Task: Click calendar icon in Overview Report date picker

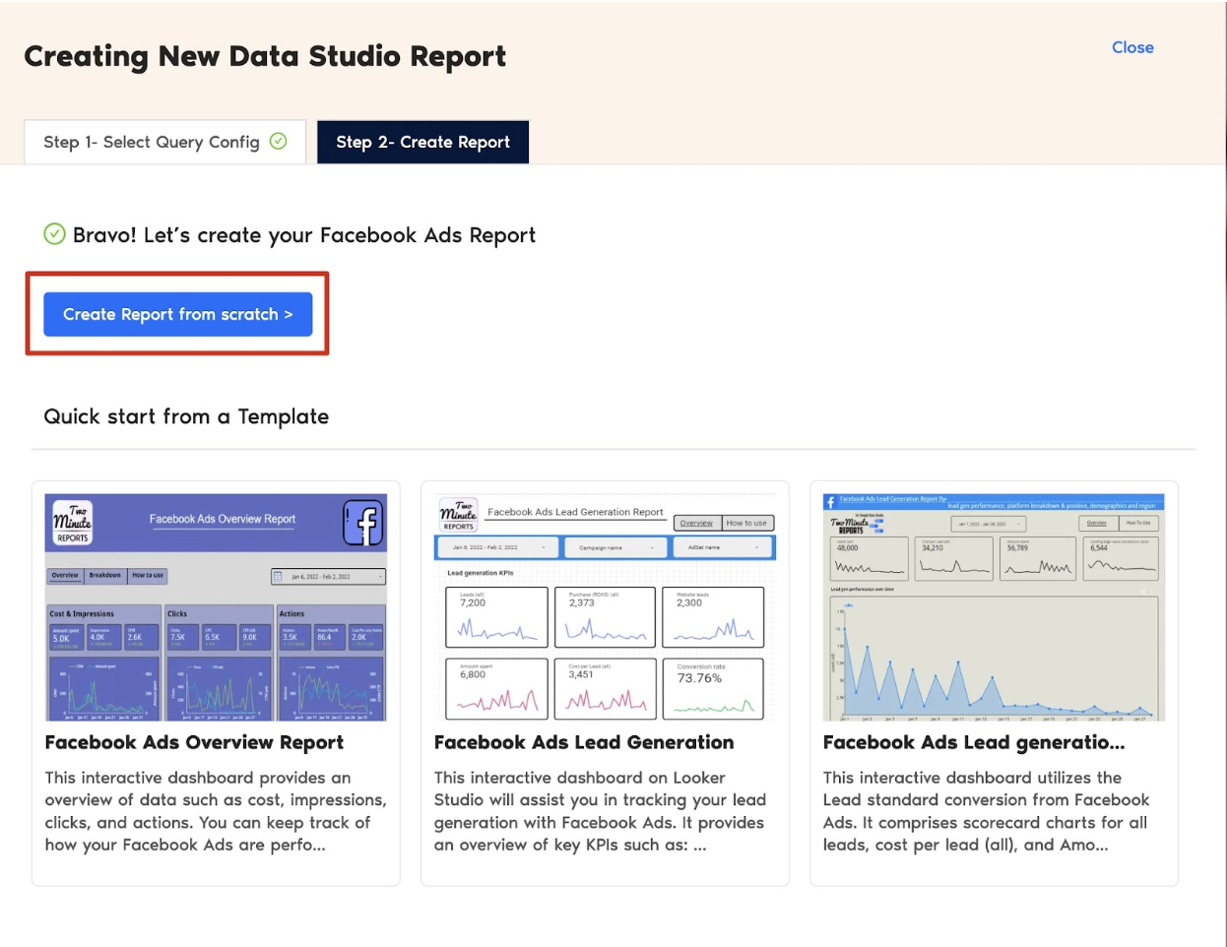Action: pyautogui.click(x=279, y=576)
